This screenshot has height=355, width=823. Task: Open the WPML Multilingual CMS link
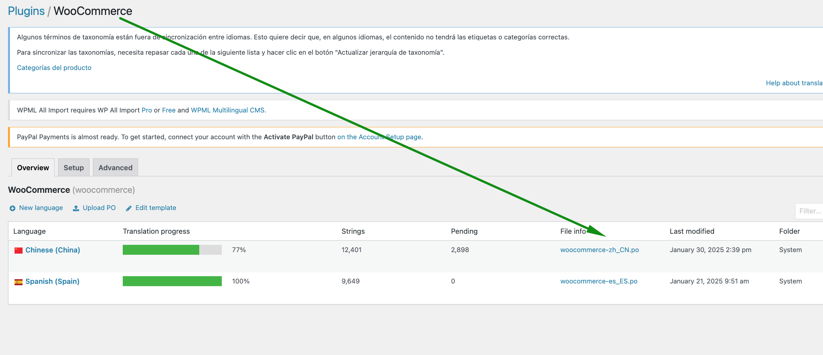click(228, 110)
